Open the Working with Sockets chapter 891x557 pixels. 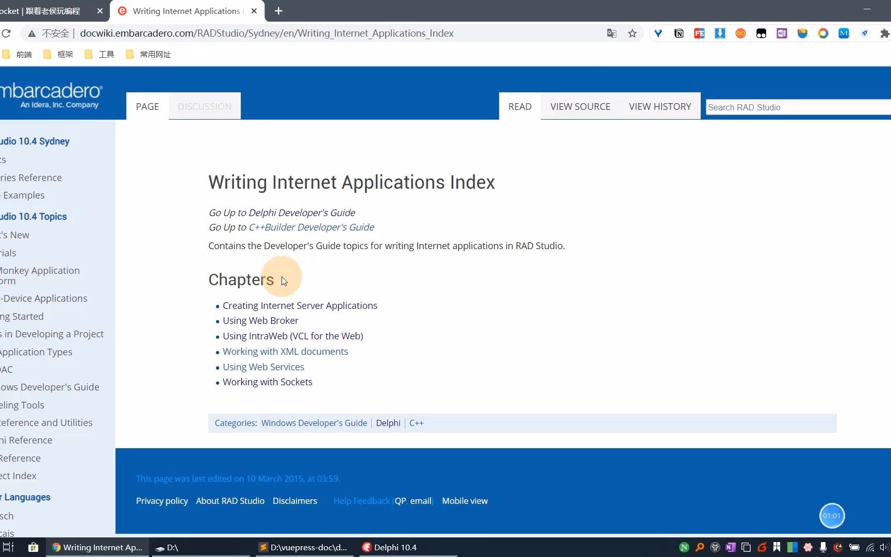(x=268, y=382)
